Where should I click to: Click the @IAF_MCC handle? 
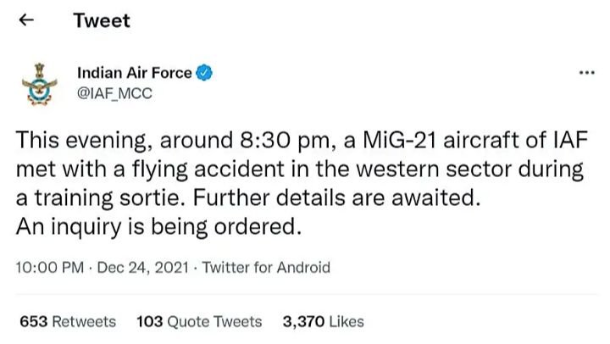[x=114, y=92]
